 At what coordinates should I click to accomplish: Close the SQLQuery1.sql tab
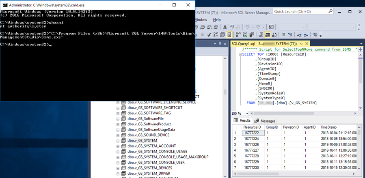click(307, 43)
